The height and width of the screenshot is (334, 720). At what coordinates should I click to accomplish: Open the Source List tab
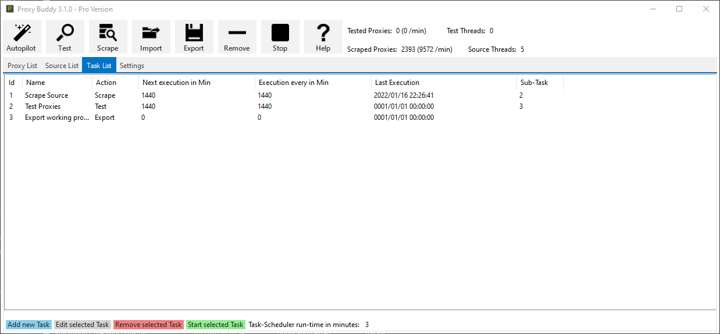(62, 66)
